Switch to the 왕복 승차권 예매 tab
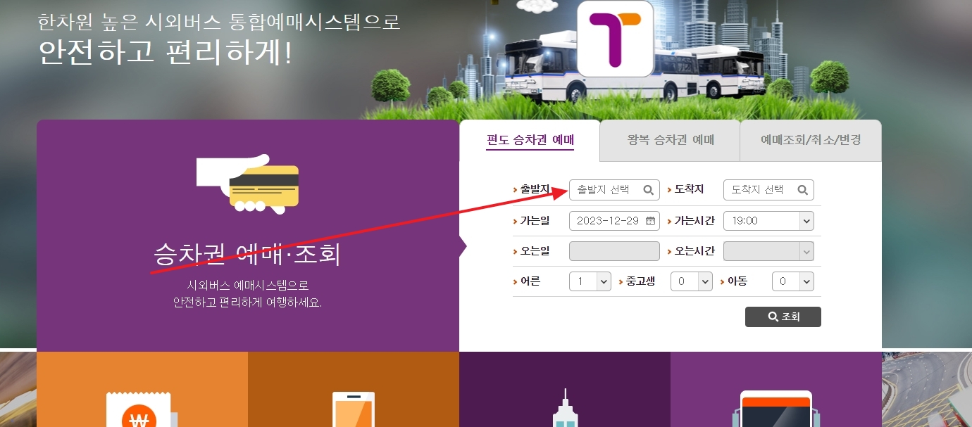The image size is (972, 427). [x=669, y=140]
